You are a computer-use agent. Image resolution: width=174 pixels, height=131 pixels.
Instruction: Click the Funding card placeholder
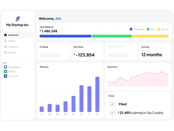(x=50, y=55)
